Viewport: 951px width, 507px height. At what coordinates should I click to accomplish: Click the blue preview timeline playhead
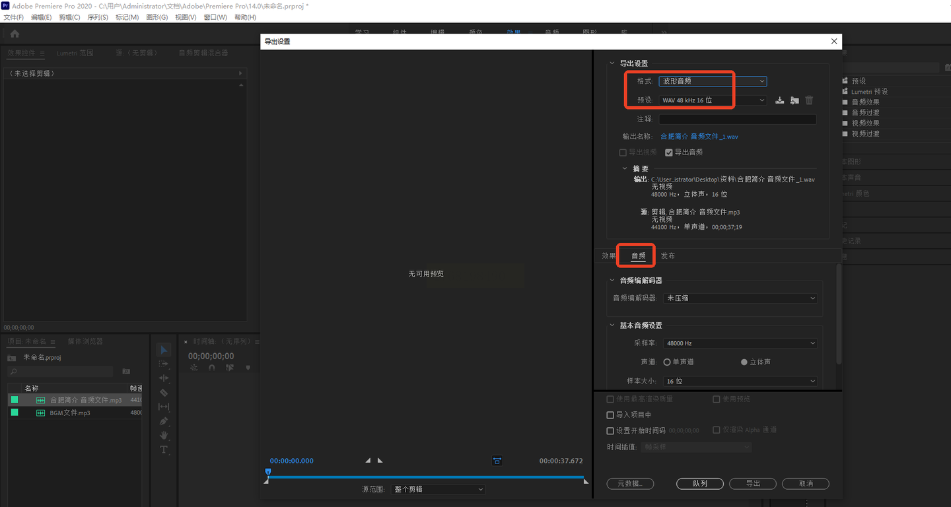coord(268,472)
